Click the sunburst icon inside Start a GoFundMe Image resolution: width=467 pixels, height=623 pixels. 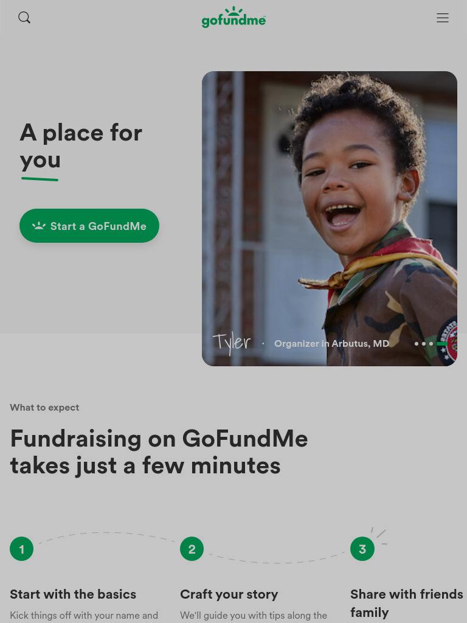pos(38,226)
